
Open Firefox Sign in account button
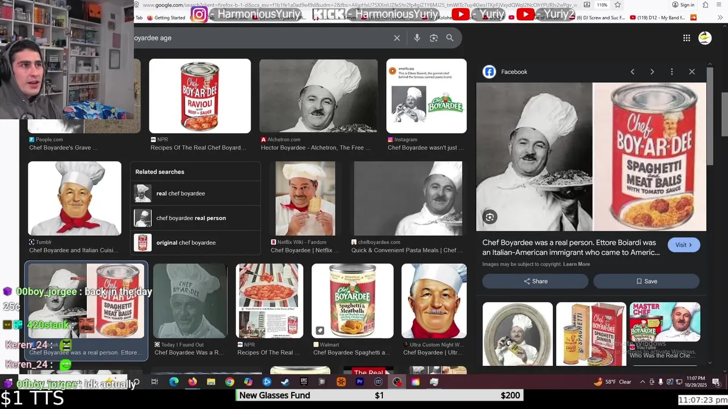point(683,5)
